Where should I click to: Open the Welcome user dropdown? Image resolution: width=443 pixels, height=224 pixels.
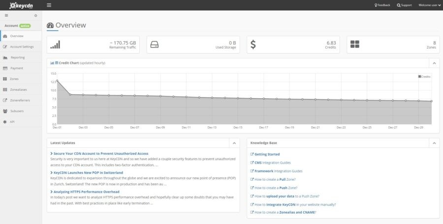(x=429, y=5)
